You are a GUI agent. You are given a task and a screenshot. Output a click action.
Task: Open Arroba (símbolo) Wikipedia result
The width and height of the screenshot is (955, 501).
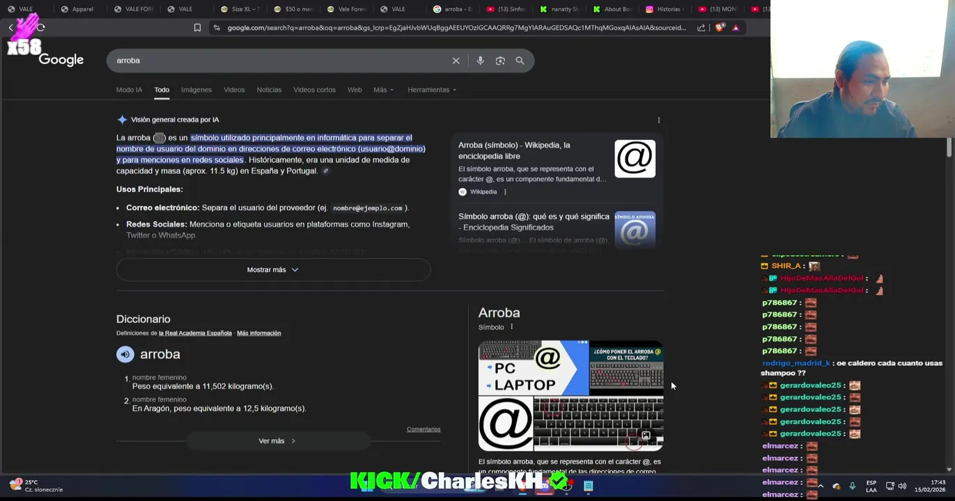coord(514,151)
